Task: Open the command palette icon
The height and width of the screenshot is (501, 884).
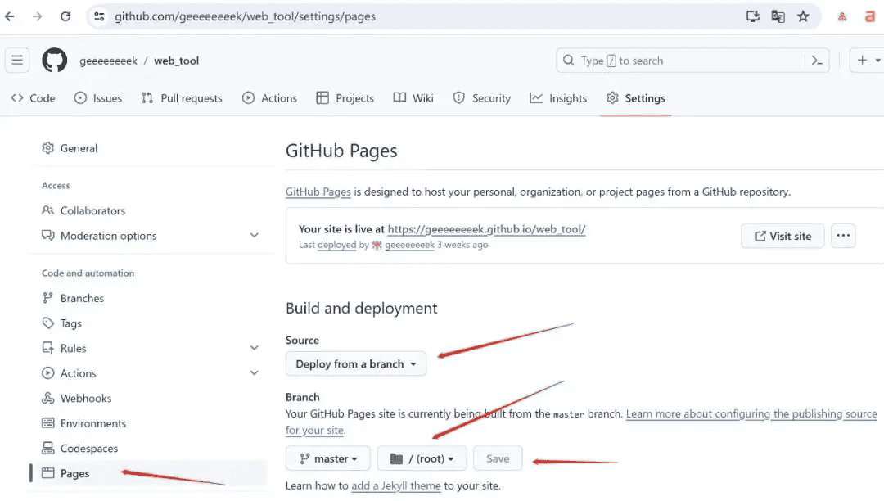Action: click(x=816, y=61)
